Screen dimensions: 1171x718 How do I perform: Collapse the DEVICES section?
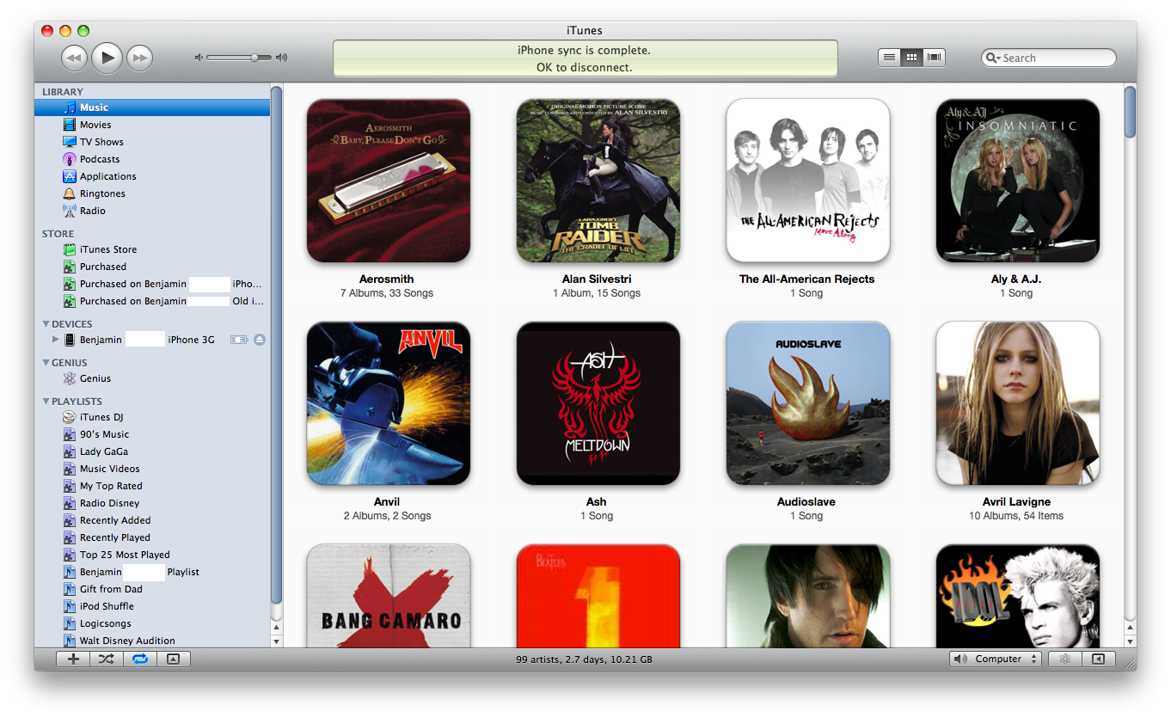46,324
